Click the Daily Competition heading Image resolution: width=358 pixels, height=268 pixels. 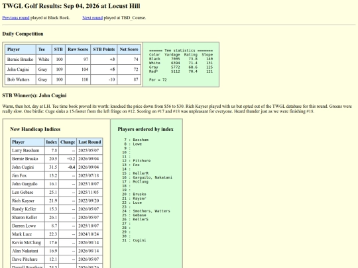(x=23, y=34)
